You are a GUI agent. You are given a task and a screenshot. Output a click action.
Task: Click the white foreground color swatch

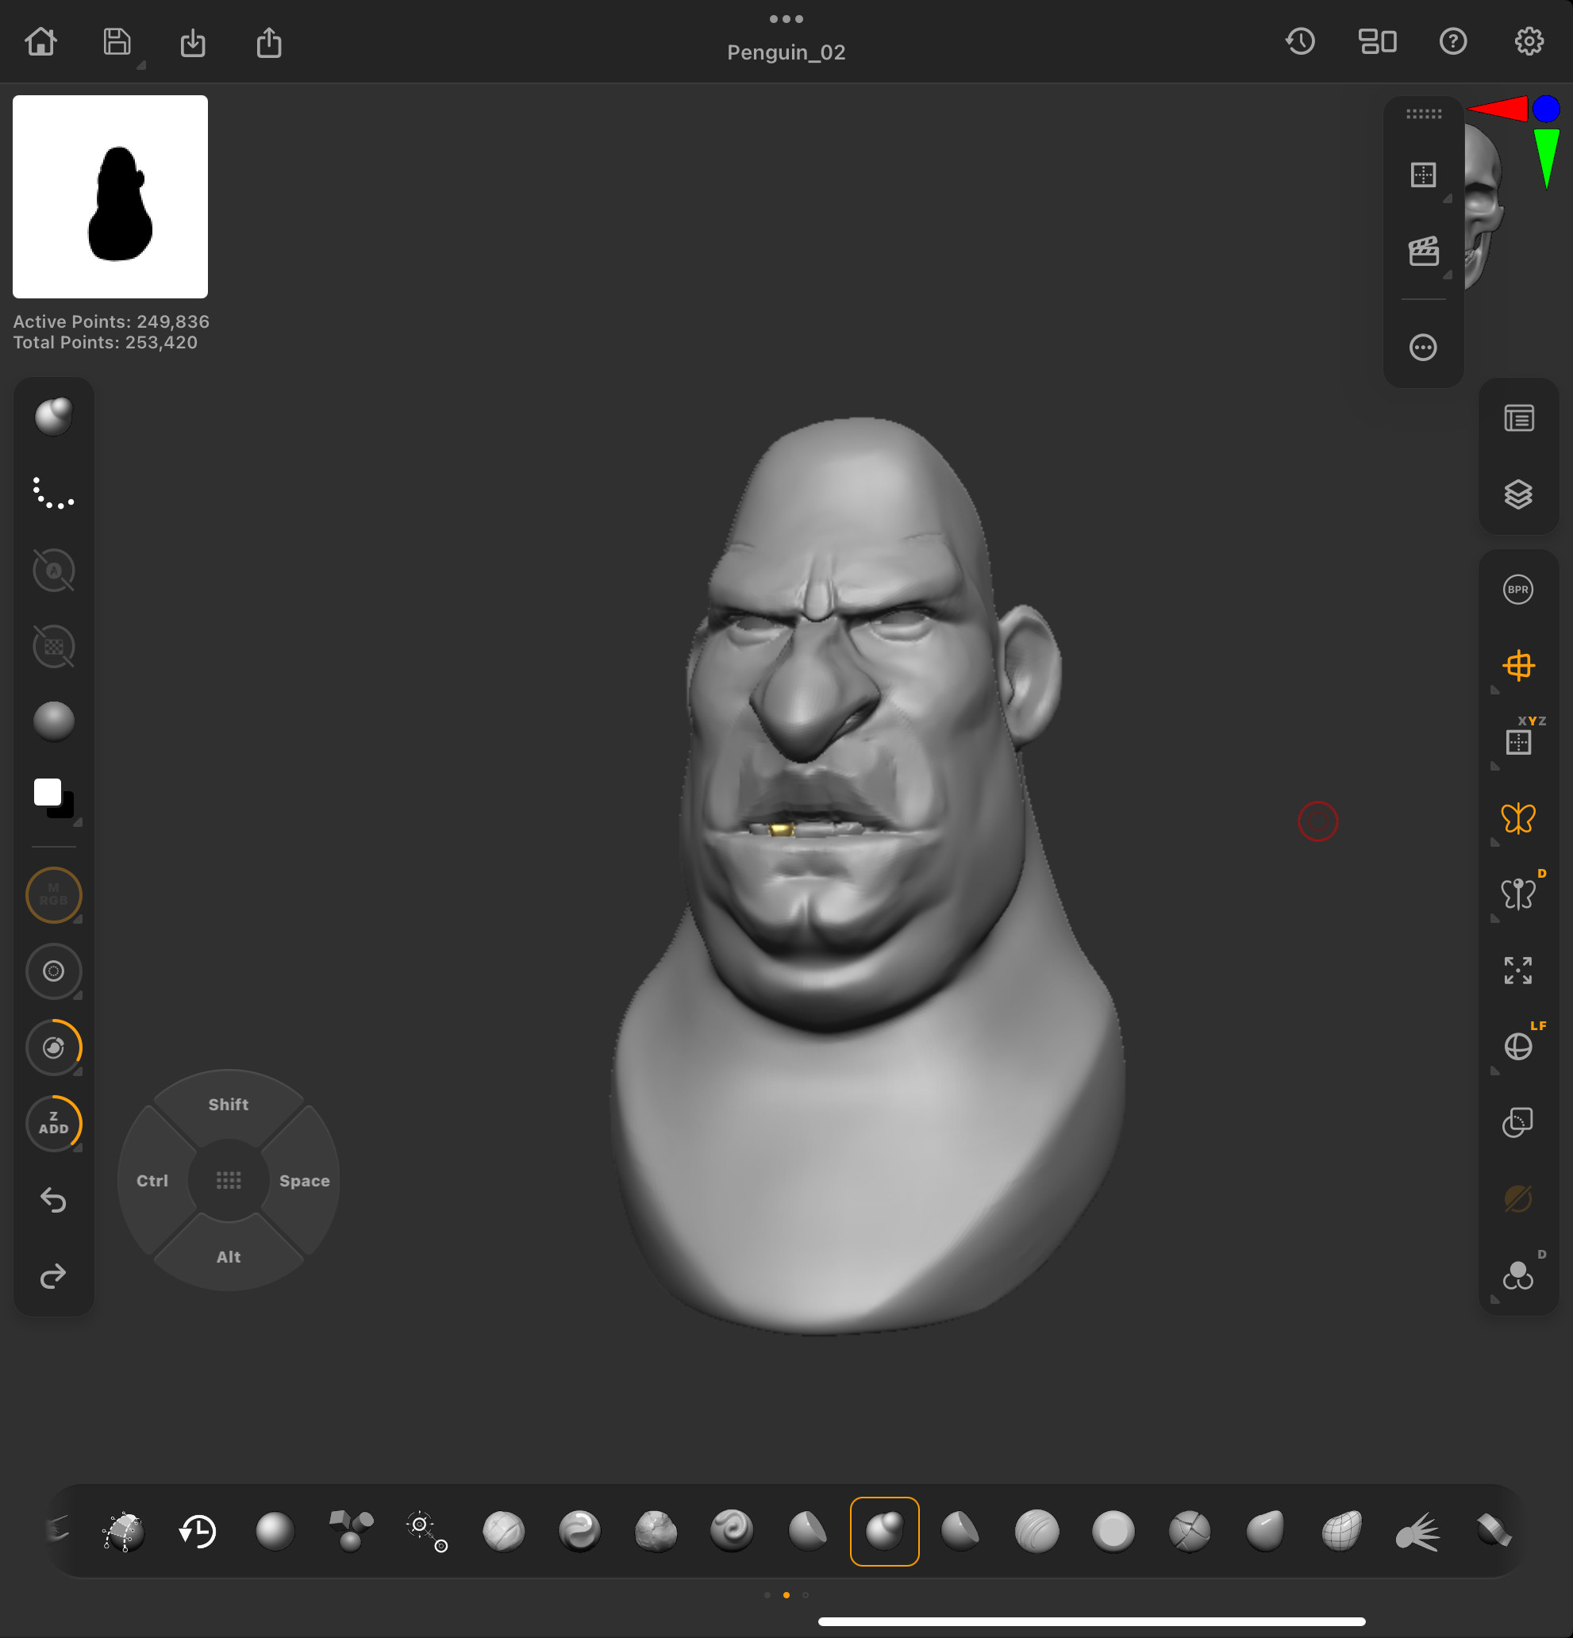pyautogui.click(x=48, y=790)
